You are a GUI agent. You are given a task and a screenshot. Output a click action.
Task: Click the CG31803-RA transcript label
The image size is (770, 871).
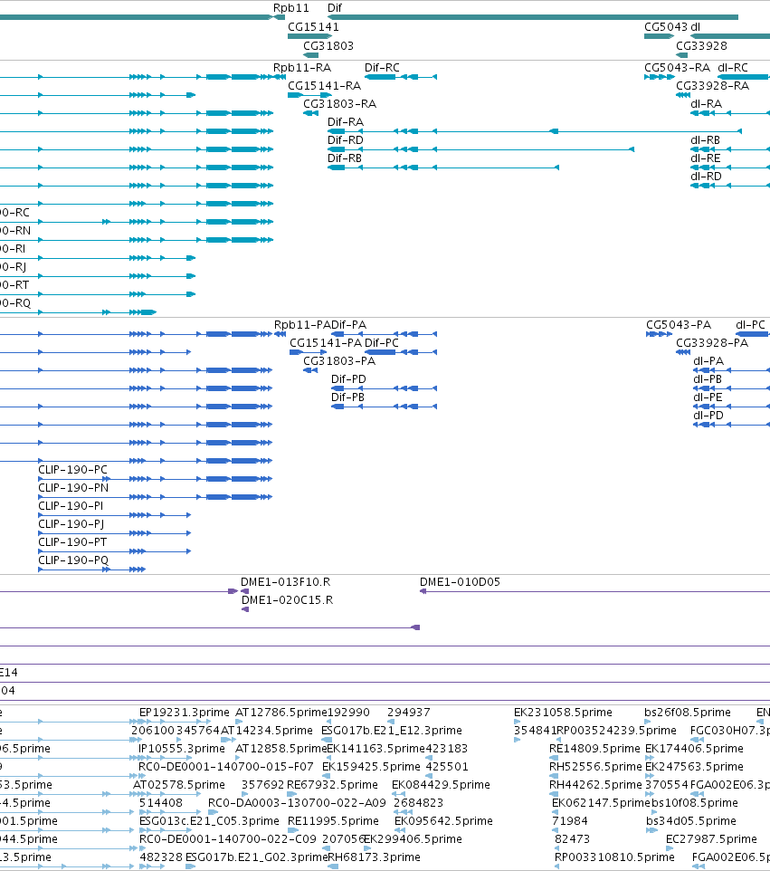pyautogui.click(x=339, y=103)
